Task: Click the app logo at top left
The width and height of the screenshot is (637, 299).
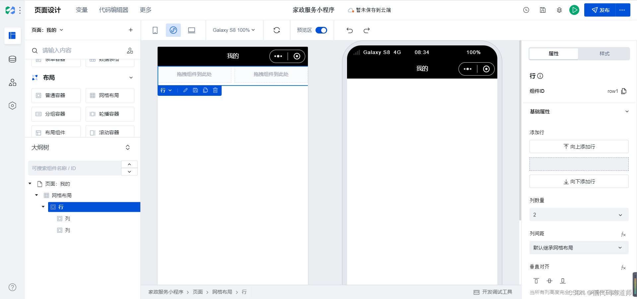Action: tap(10, 10)
